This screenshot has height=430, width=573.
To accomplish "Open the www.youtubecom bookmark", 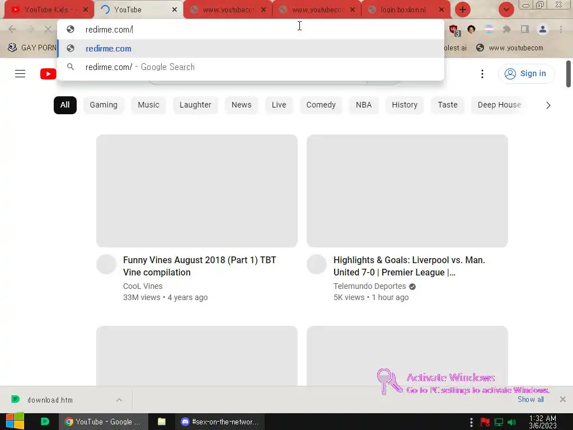I will [510, 48].
